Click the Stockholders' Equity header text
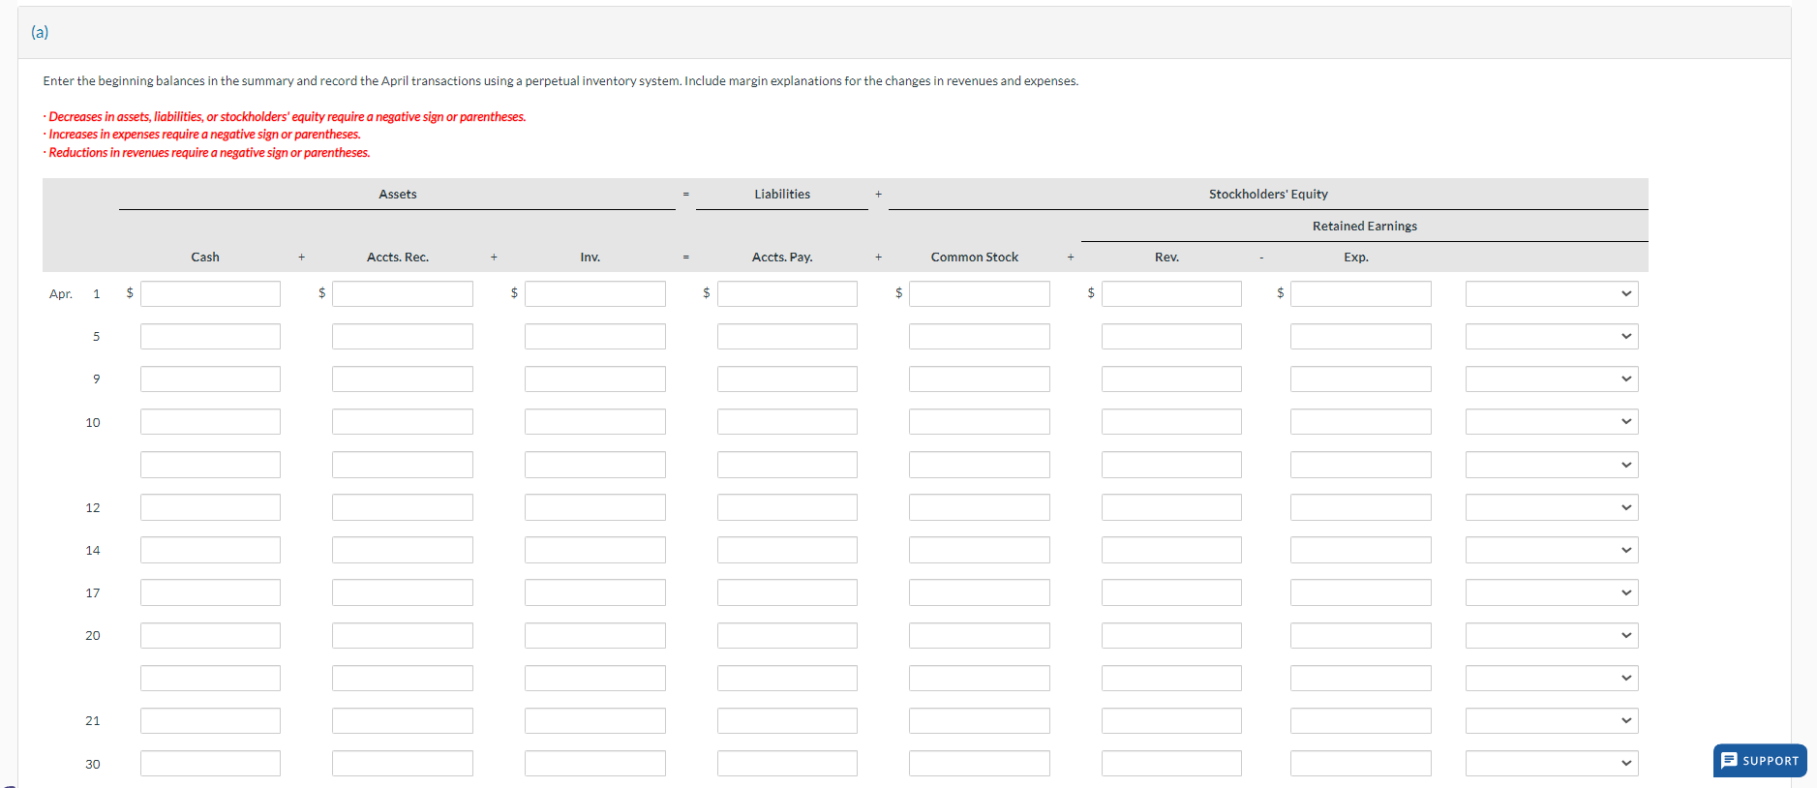The image size is (1817, 788). (1268, 194)
